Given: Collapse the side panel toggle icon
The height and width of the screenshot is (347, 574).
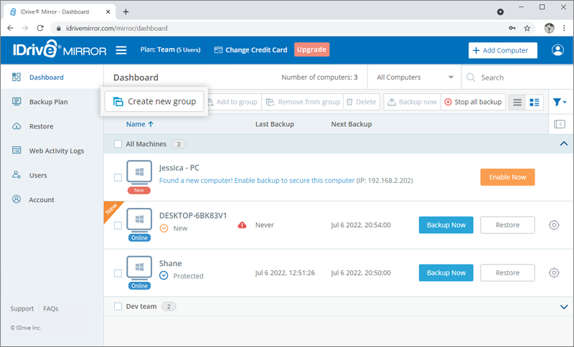Looking at the screenshot, I should pos(560,124).
